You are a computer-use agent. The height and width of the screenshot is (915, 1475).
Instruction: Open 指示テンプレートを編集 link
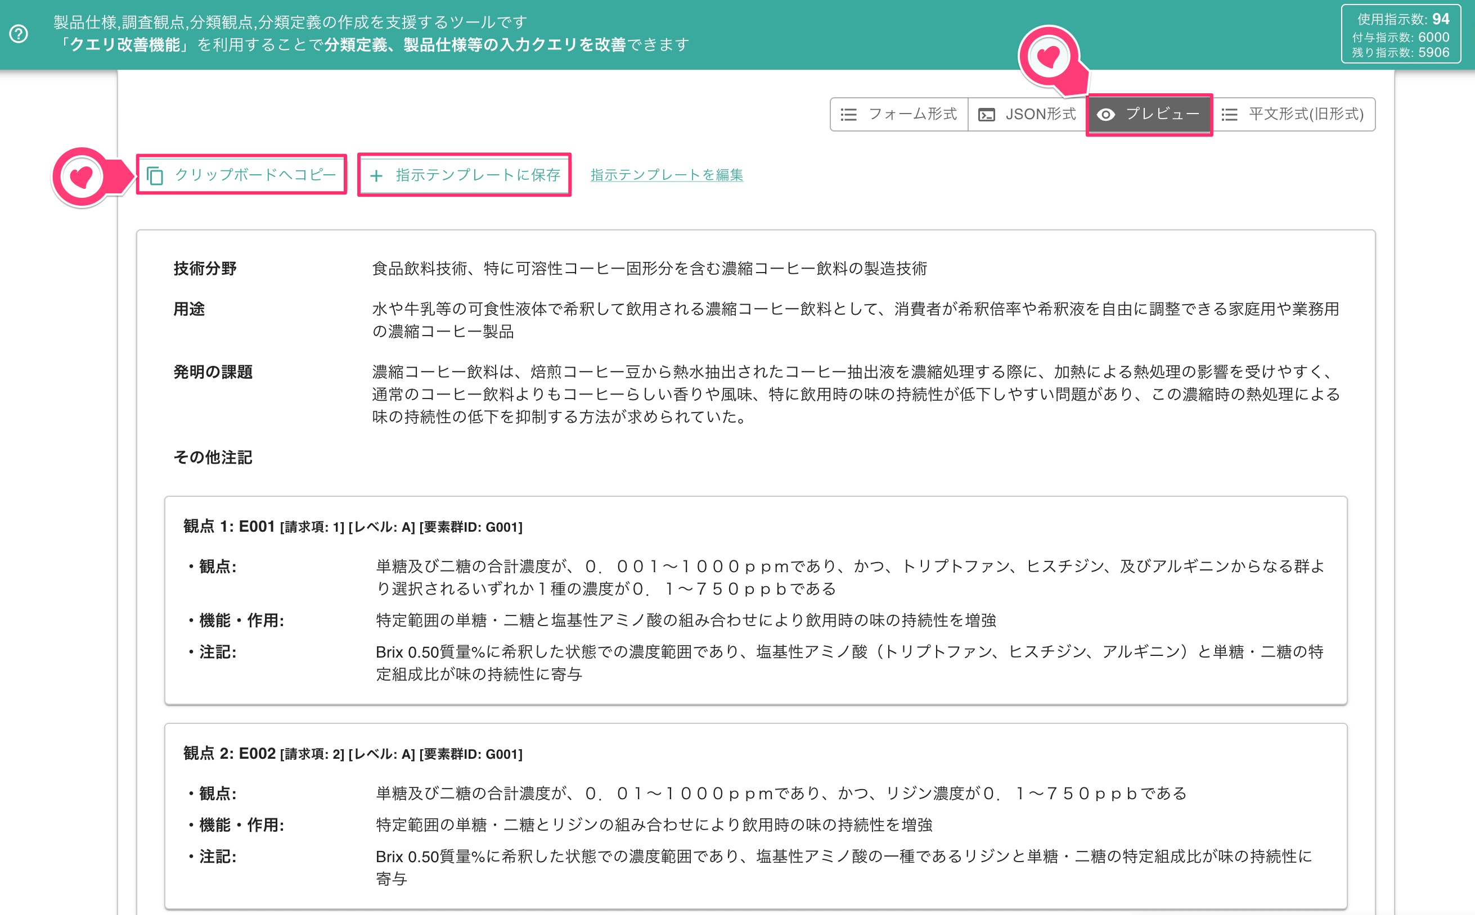[666, 175]
